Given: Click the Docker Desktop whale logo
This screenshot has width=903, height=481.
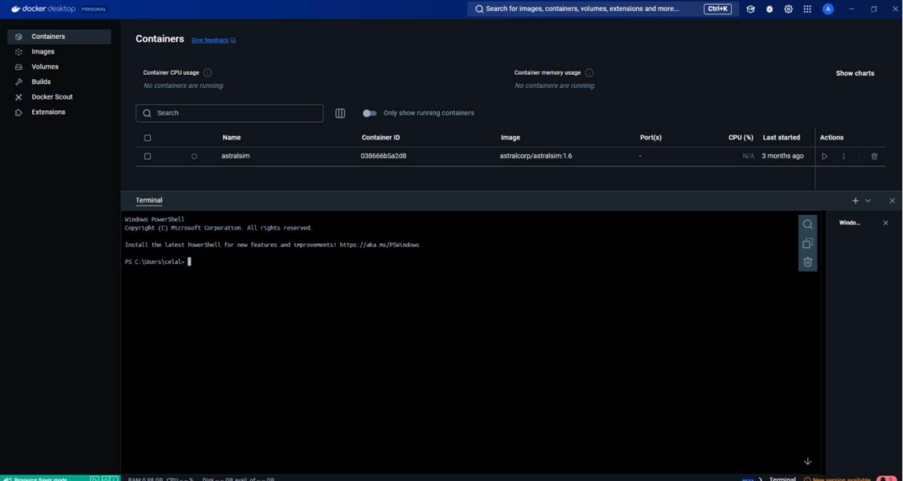Looking at the screenshot, I should 16,9.
